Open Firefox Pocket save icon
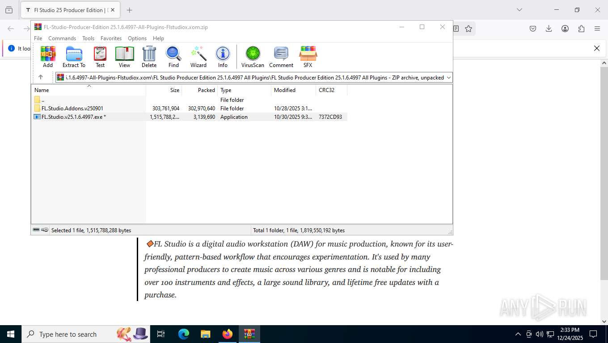The height and width of the screenshot is (343, 608). (x=533, y=29)
